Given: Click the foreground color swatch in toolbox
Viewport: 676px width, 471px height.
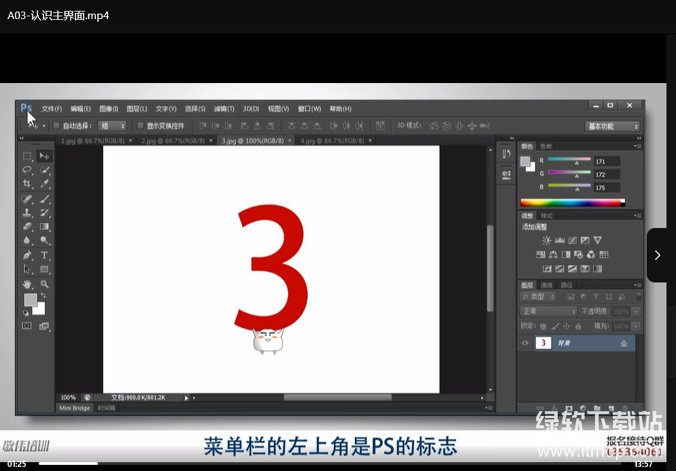Looking at the screenshot, I should pyautogui.click(x=31, y=300).
